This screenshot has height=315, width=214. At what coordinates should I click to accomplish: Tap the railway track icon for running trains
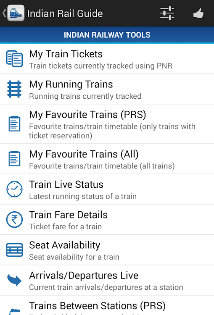pos(14,89)
